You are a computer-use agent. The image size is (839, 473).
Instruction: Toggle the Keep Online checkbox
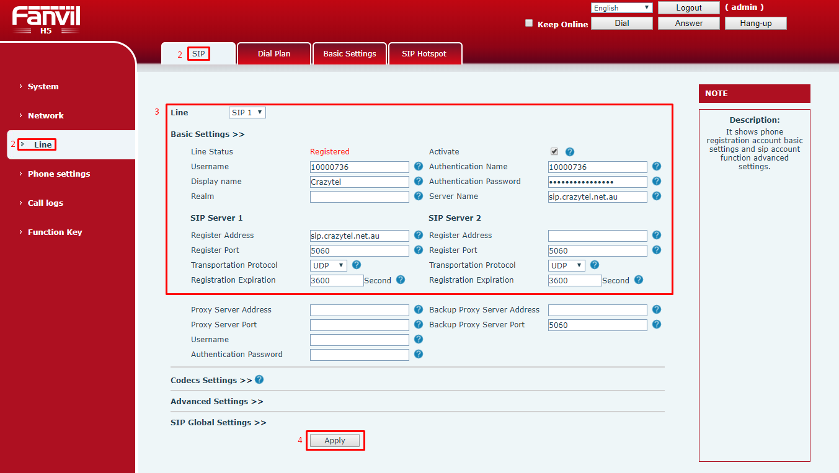(529, 24)
